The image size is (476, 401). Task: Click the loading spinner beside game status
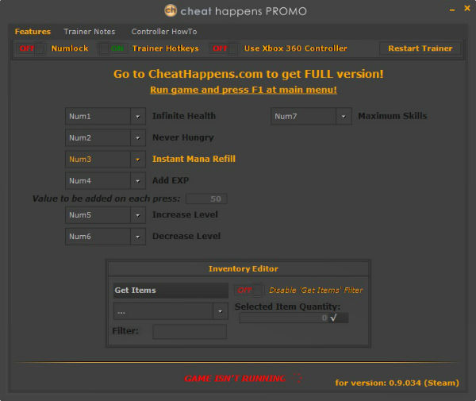(x=297, y=379)
